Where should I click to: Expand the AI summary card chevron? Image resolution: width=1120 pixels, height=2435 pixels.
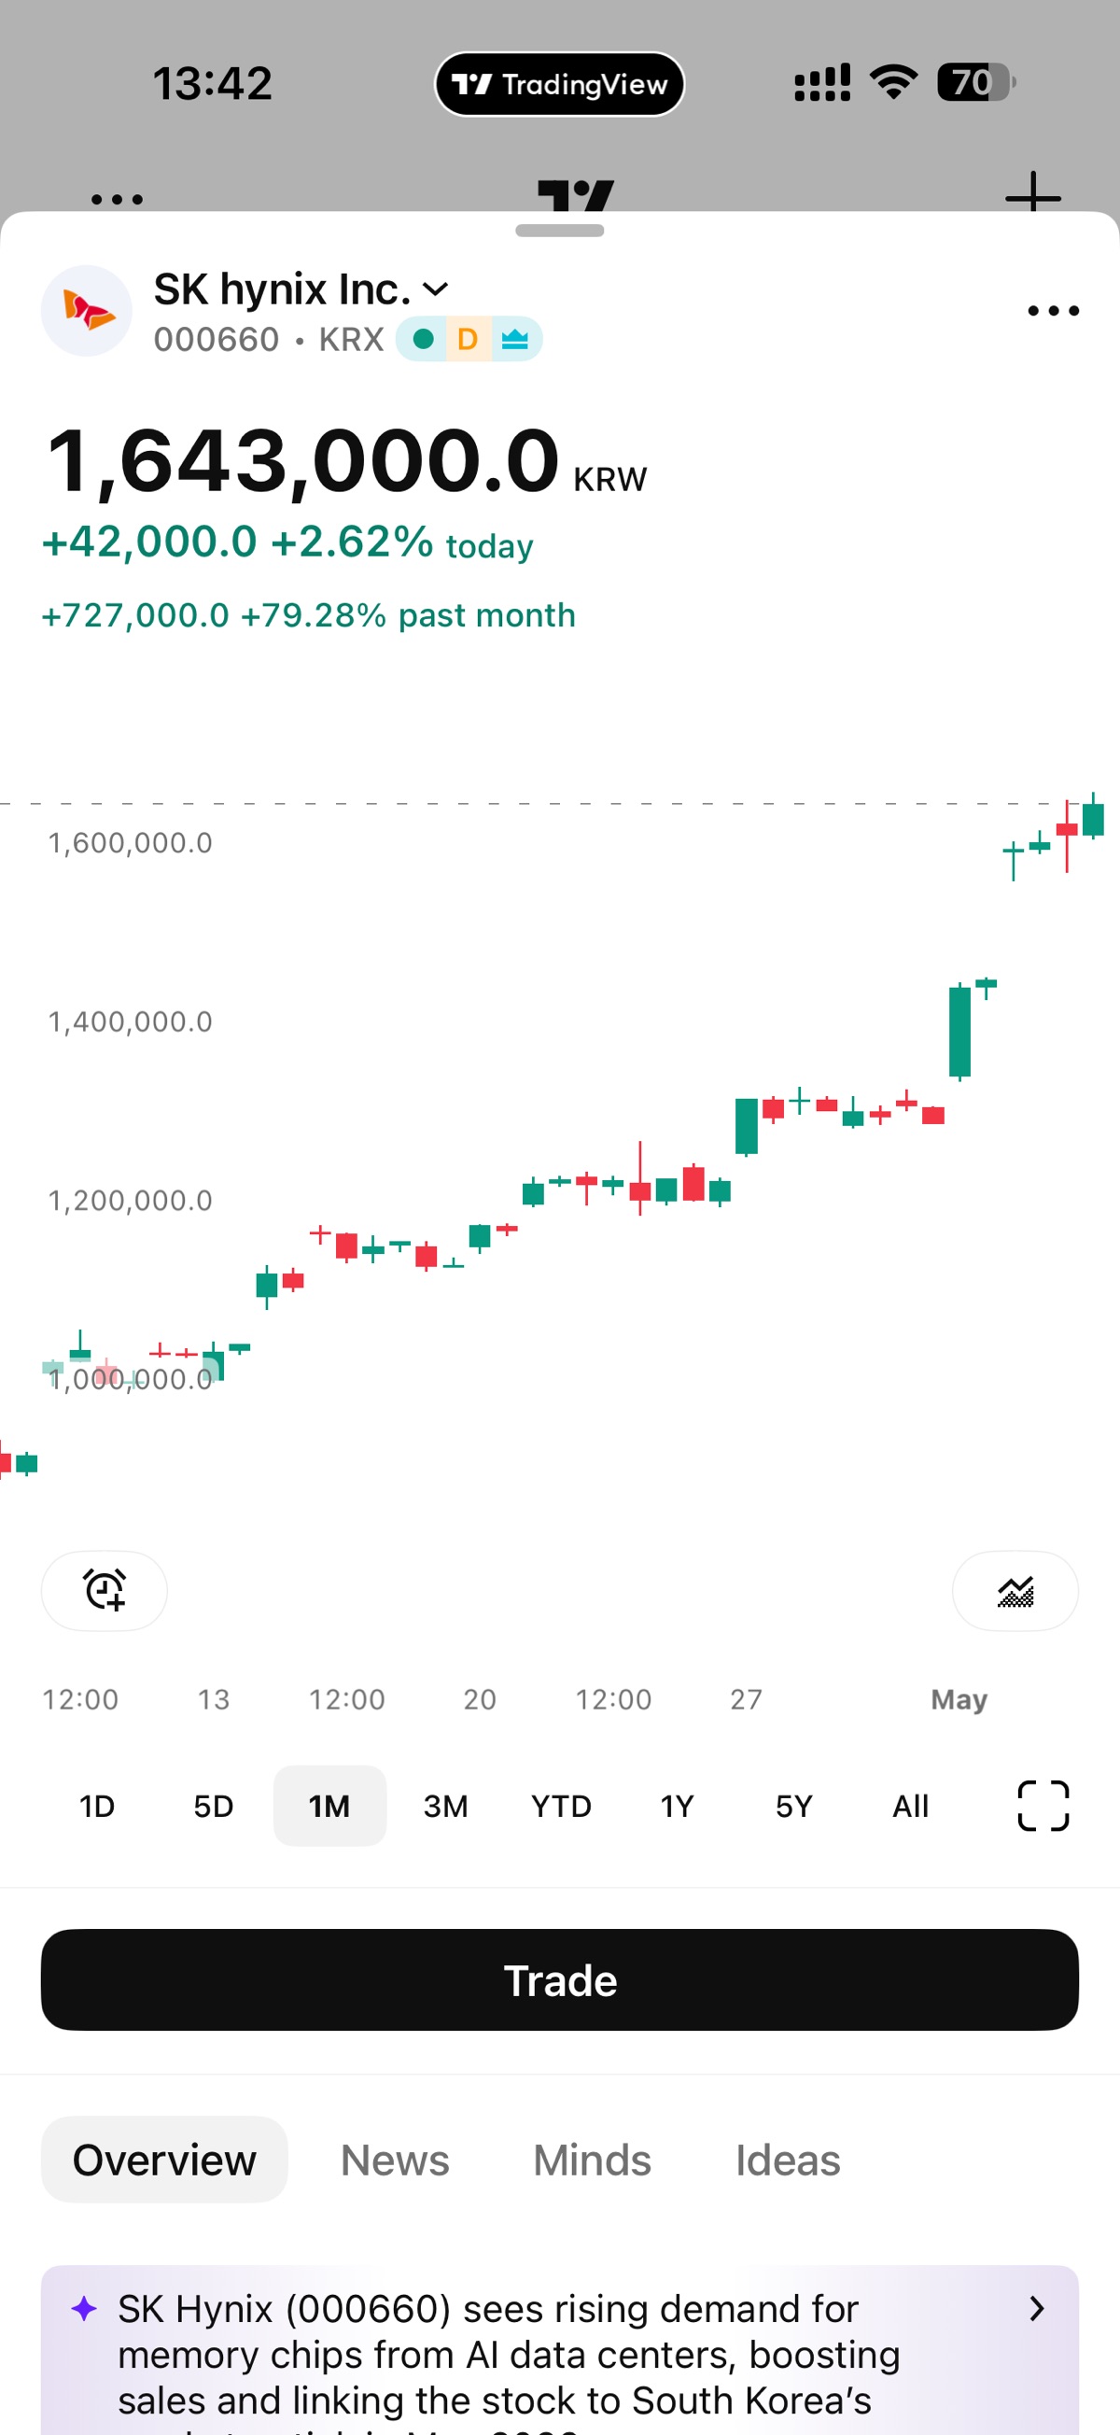(x=1036, y=2308)
